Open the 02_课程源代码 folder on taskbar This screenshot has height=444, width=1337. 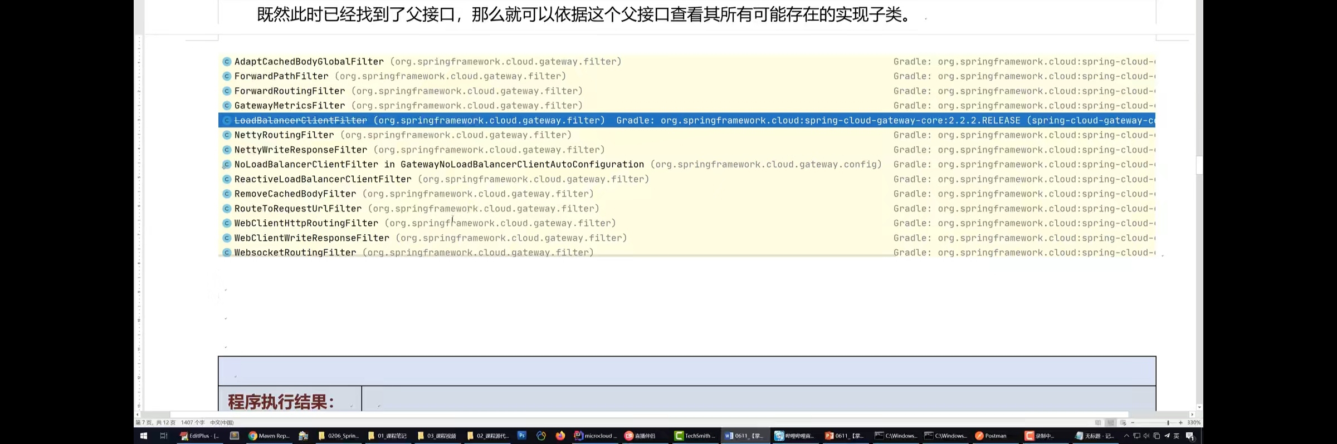(x=488, y=436)
